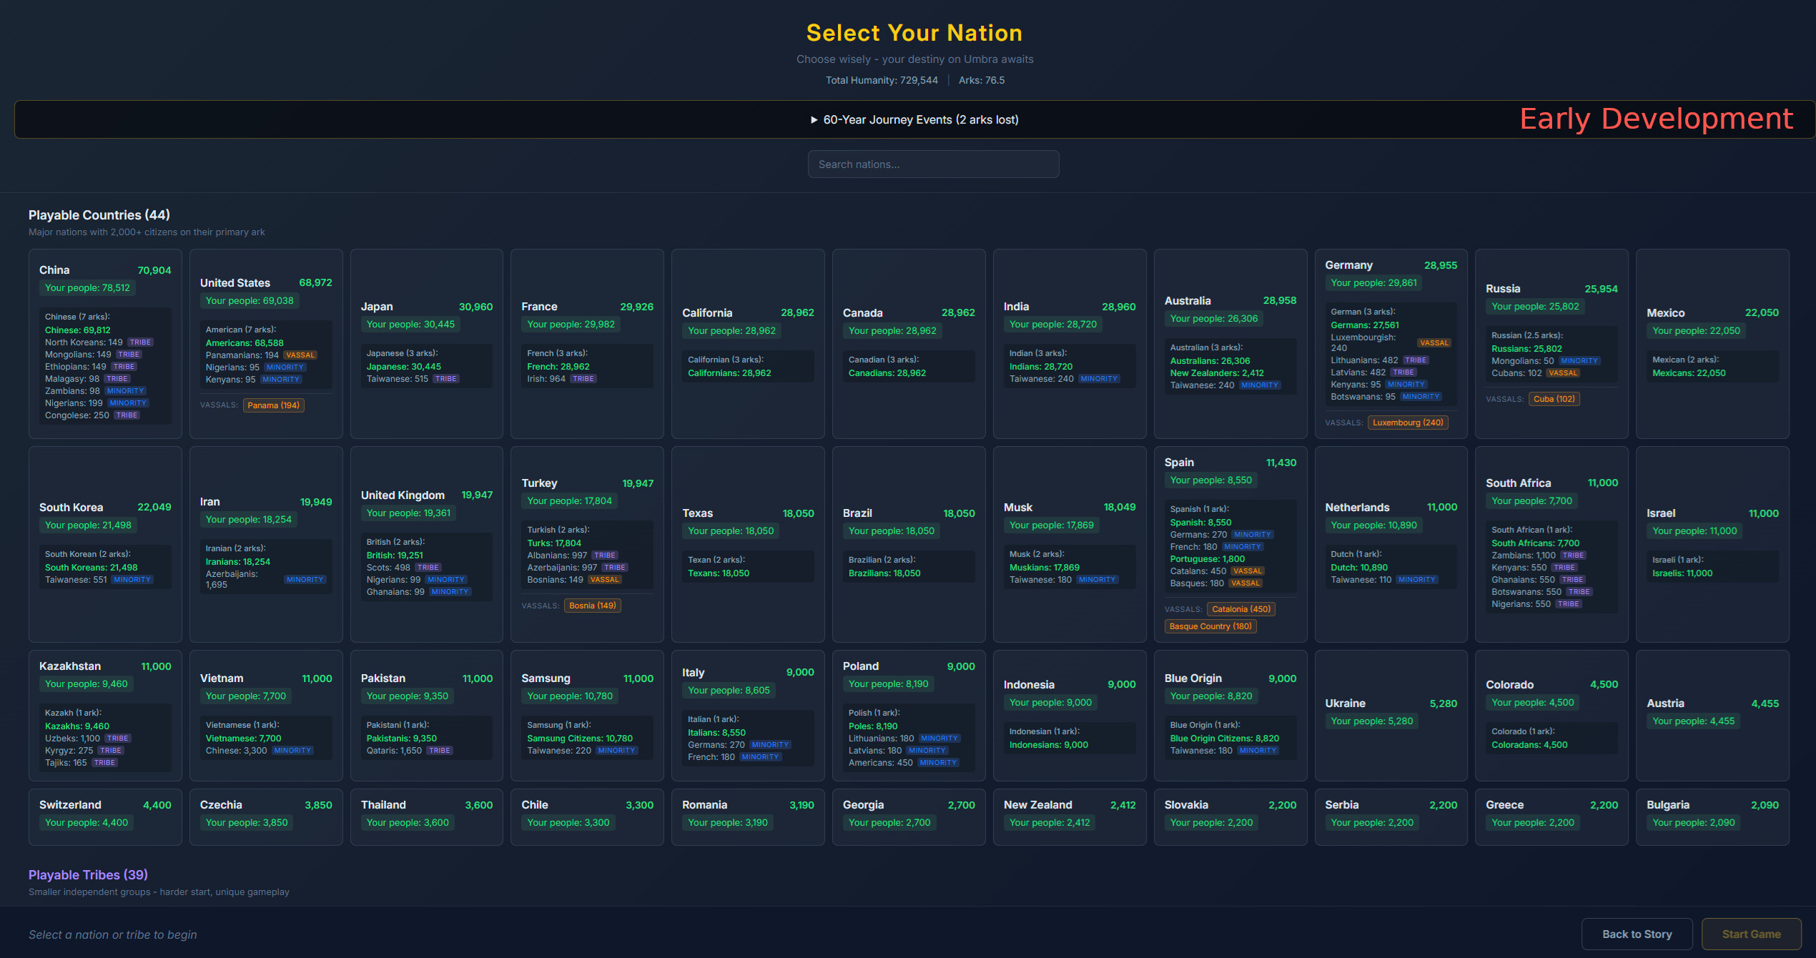The width and height of the screenshot is (1816, 958).
Task: Click the Bosnia (149) vassal tag
Action: (x=593, y=606)
